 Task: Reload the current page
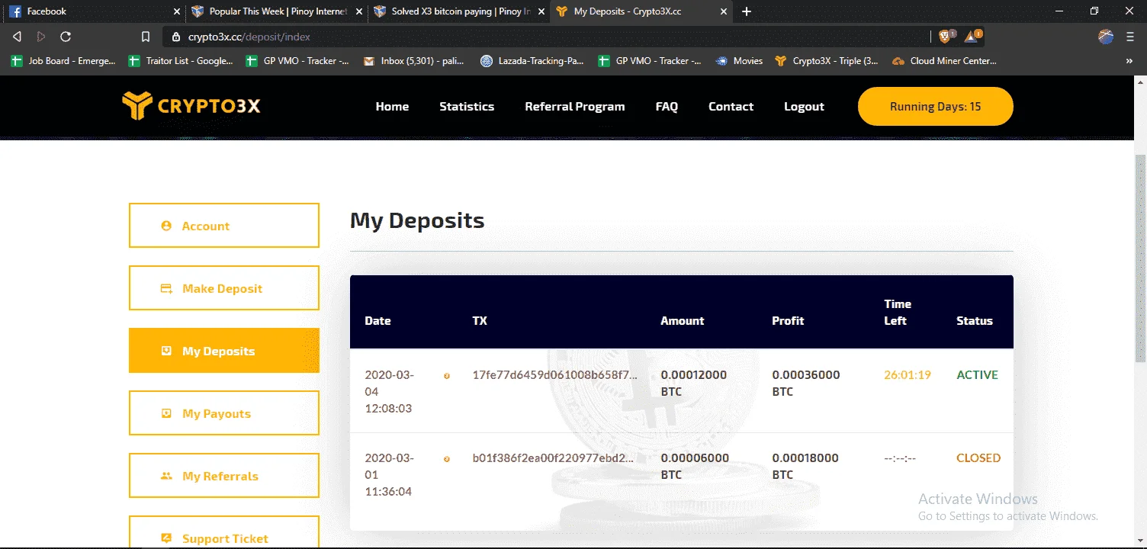[66, 37]
